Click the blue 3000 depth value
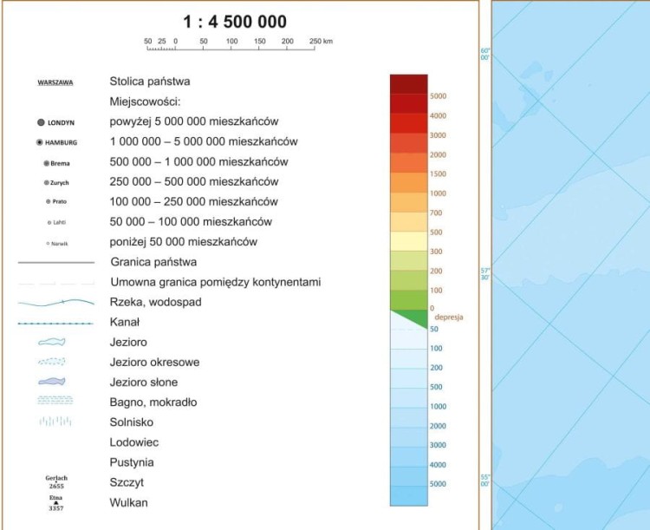Image resolution: width=650 pixels, height=530 pixels. coord(438,445)
